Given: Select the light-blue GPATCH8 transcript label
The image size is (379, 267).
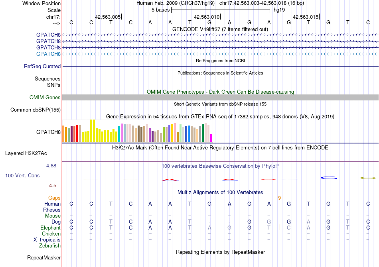Looking at the screenshot, I should (48, 54).
